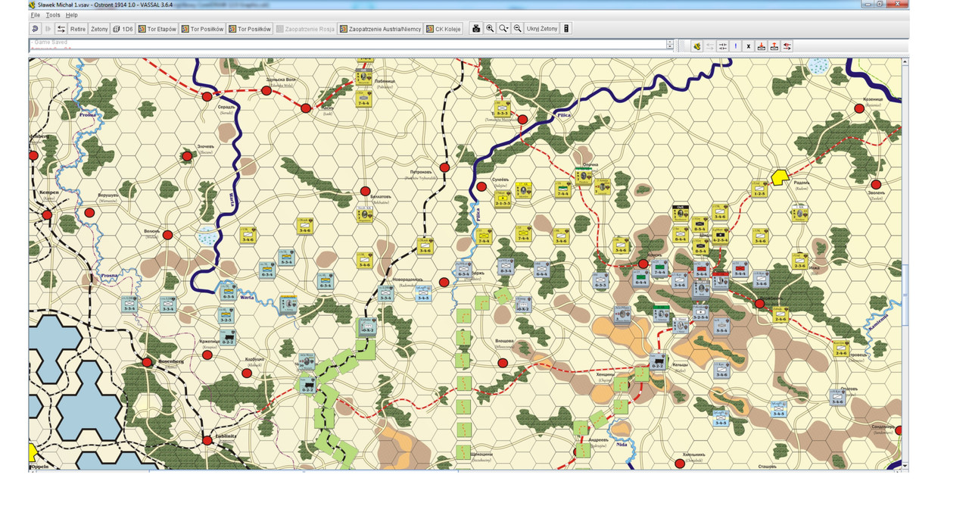969x525 pixels.
Task: Select the 3-2-5-4 grey counter
Action: coord(700,313)
